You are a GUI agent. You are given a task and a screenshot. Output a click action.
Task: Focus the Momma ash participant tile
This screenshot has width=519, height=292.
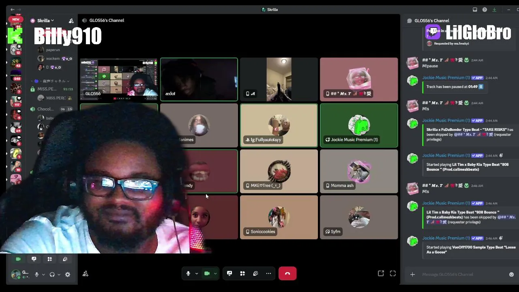(359, 171)
